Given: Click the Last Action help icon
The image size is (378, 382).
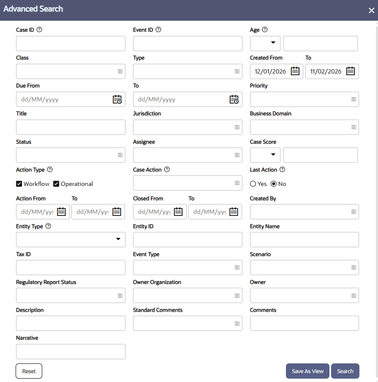Looking at the screenshot, I should coord(283,169).
